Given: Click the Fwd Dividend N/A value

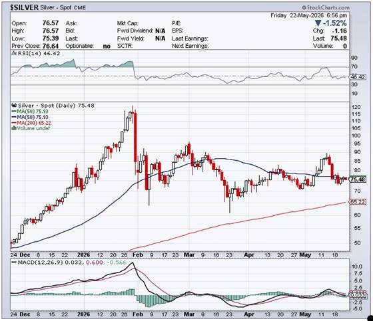Looking at the screenshot, I should [x=160, y=31].
